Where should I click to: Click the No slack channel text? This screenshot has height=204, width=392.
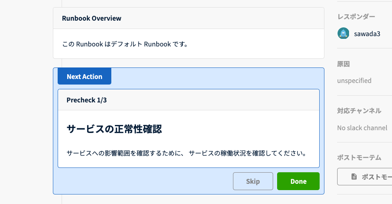(362, 128)
